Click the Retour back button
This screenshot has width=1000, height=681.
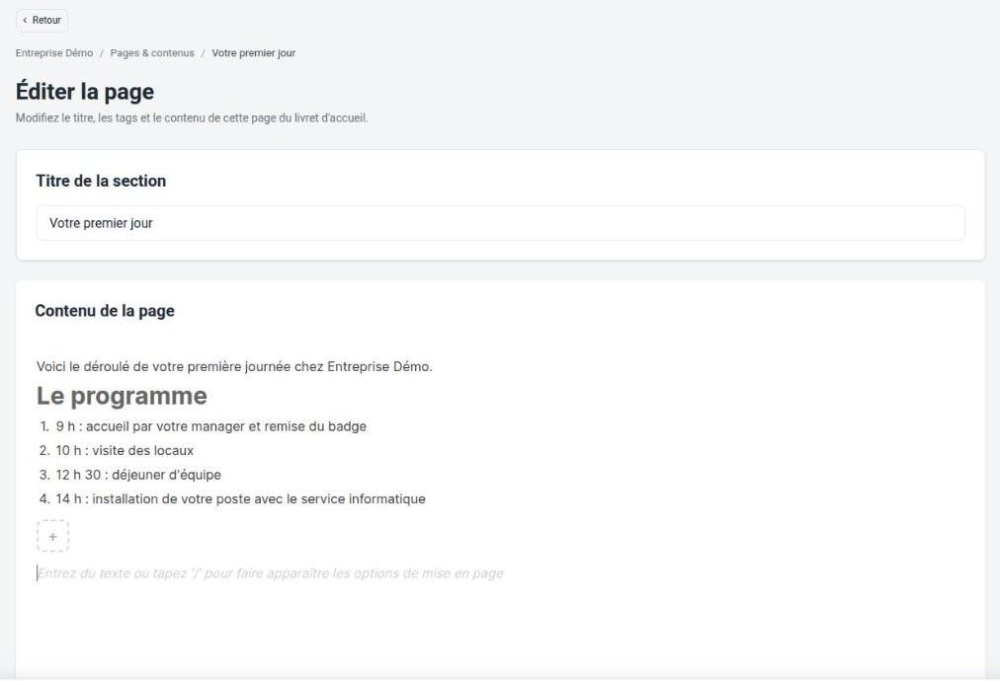click(x=42, y=21)
